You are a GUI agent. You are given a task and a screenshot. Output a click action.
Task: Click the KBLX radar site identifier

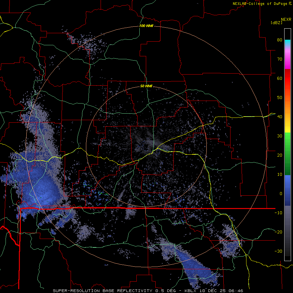190,291
